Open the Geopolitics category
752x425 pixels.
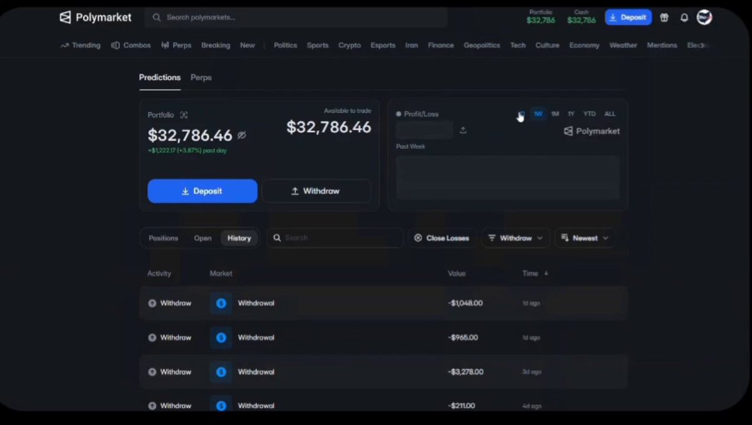coord(482,45)
